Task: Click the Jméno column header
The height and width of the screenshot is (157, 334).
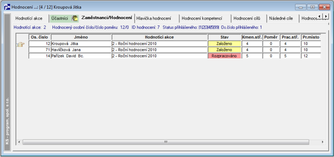Action: point(81,37)
